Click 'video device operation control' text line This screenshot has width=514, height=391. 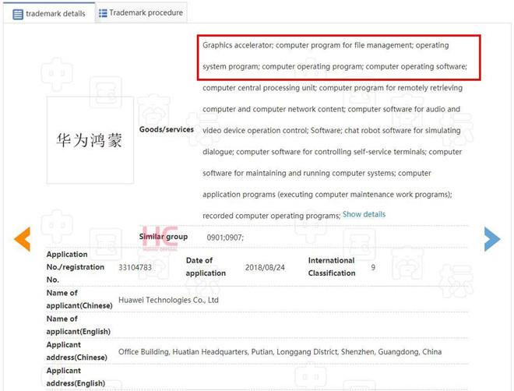(332, 130)
